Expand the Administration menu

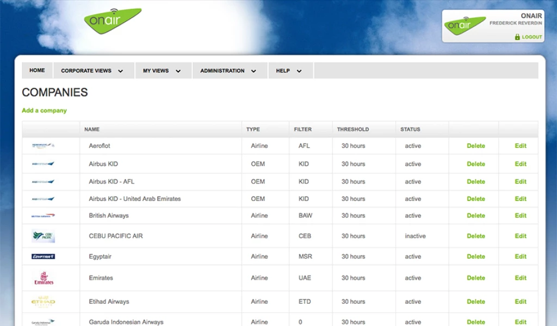228,71
